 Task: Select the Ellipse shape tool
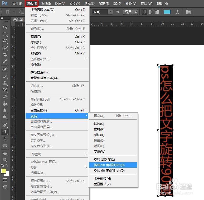pos(5,146)
